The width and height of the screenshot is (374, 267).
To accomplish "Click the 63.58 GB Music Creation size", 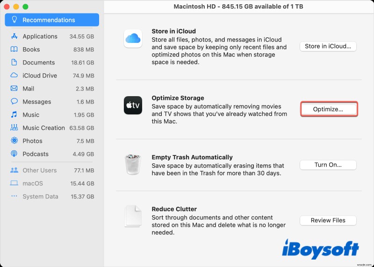I will pos(81,128).
